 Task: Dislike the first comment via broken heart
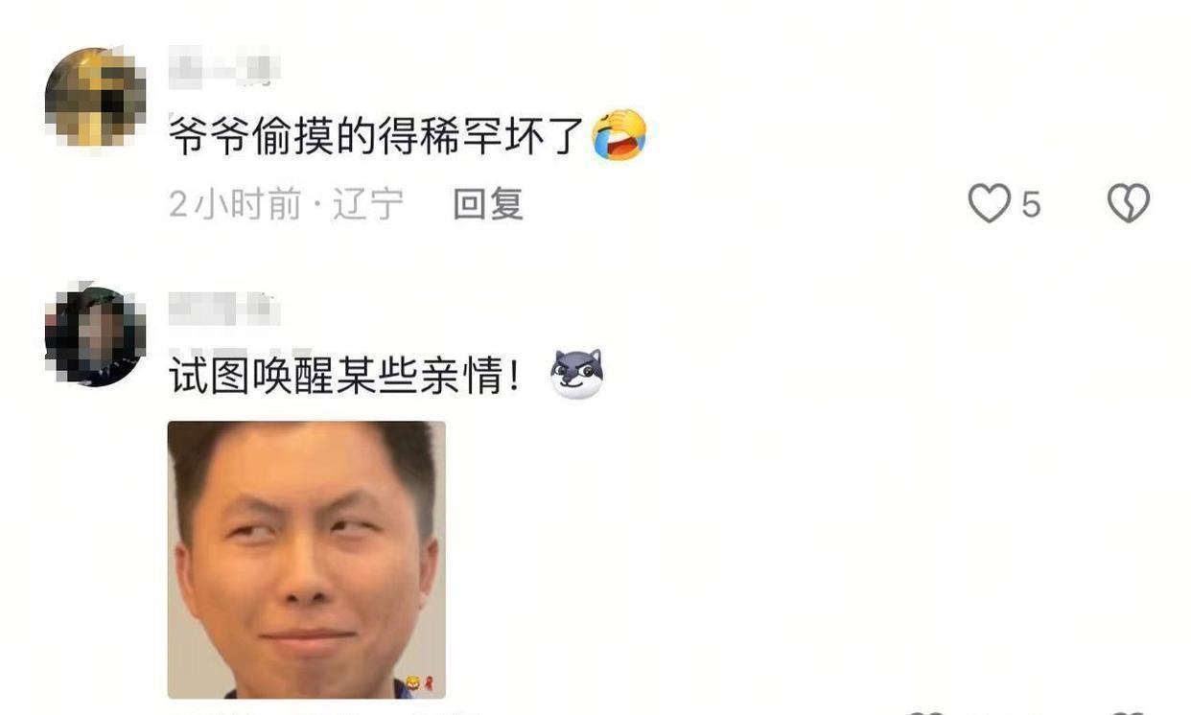(1129, 204)
